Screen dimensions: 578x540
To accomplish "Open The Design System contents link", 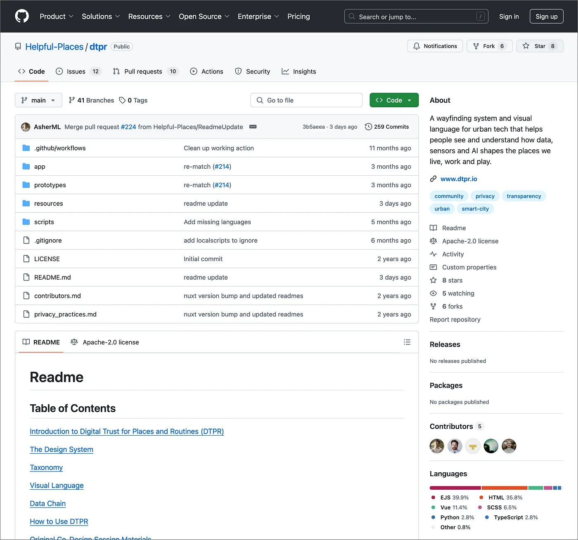I will [62, 449].
